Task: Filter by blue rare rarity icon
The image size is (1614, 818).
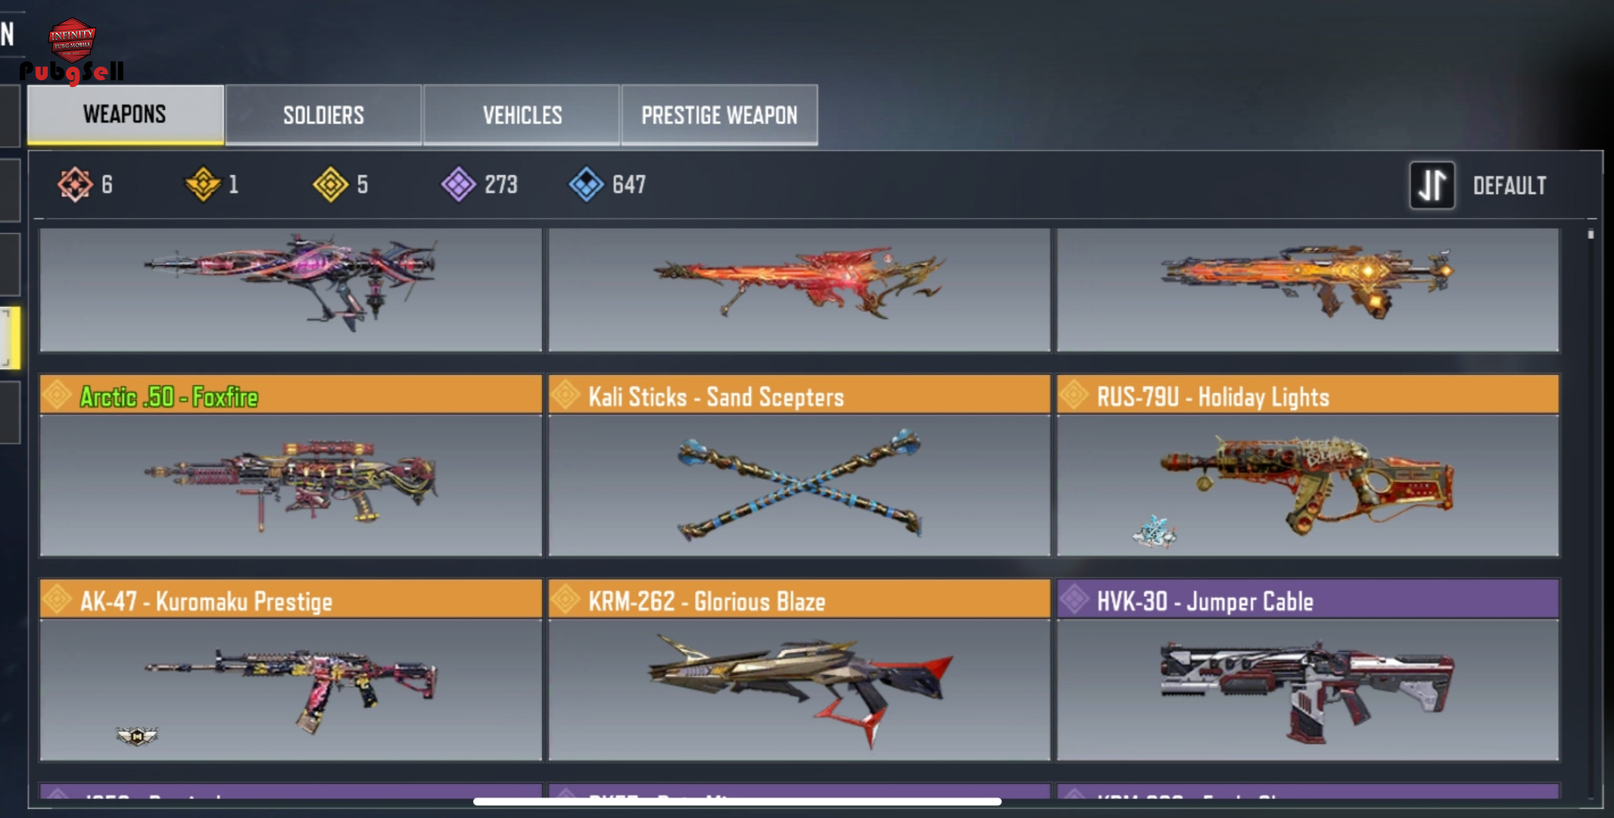Action: tap(587, 184)
